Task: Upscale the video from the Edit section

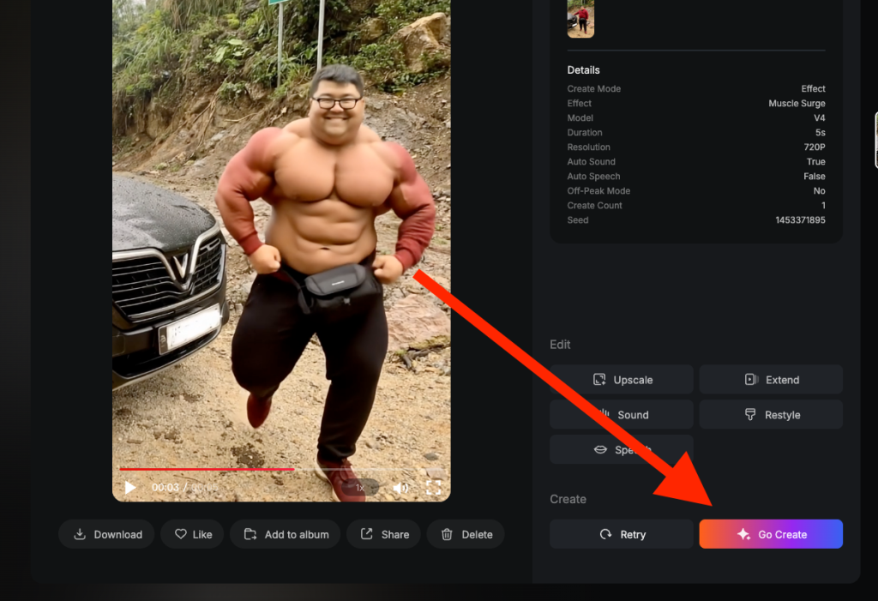Action: point(622,380)
